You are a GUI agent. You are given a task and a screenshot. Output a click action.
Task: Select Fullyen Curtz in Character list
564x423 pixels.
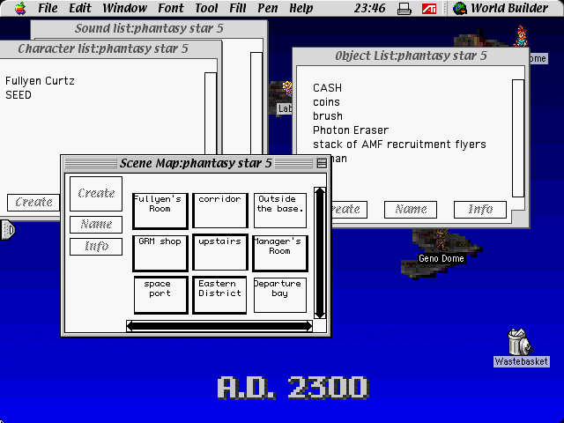click(40, 81)
